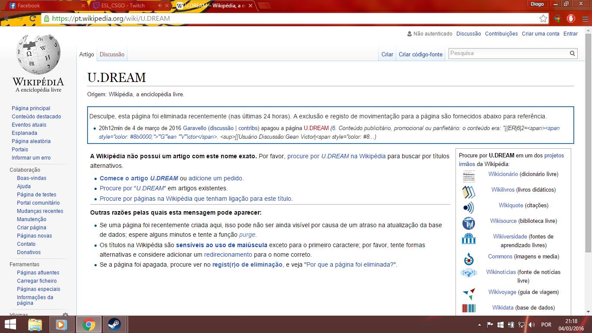Open Steam from the taskbar
The width and height of the screenshot is (592, 333).
[115, 324]
